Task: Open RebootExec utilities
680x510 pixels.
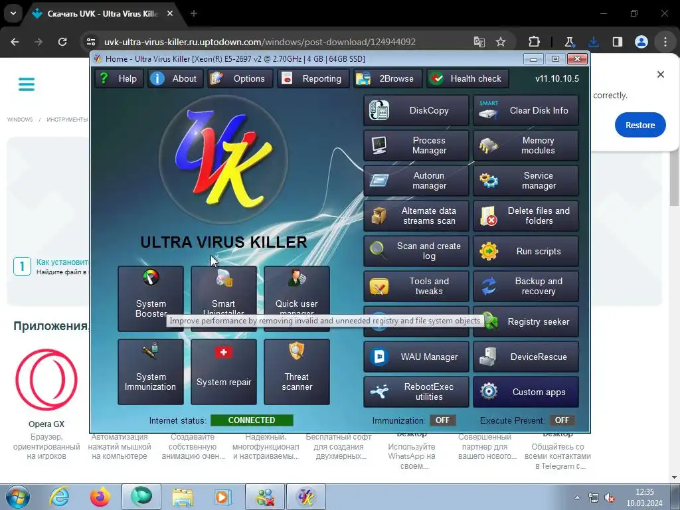Action: click(416, 392)
